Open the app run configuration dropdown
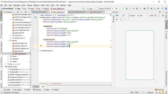This screenshot has width=168, height=94. click(91, 9)
